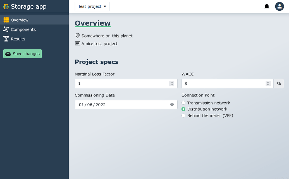Screen dimensions: 289x179
Task: Select Distribution network radio option
Action: click(183, 109)
